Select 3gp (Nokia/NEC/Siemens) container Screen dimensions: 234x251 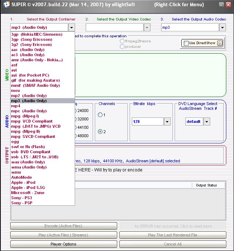pos(42,34)
